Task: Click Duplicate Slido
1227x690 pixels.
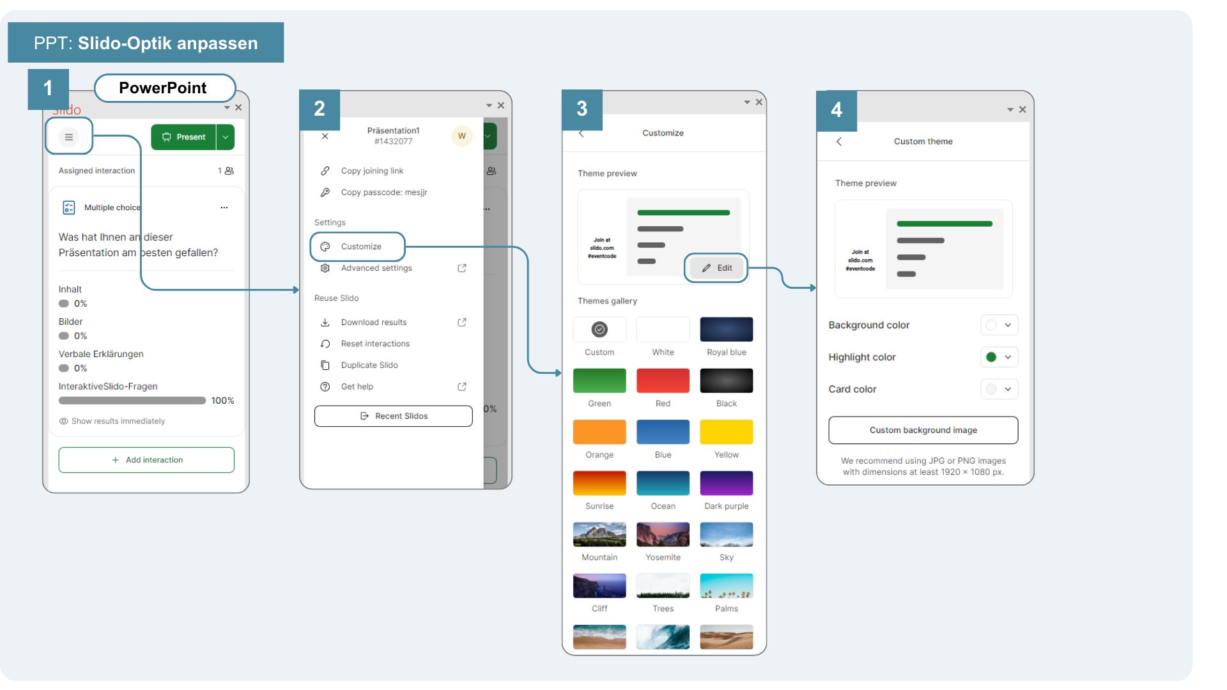Action: (x=369, y=365)
